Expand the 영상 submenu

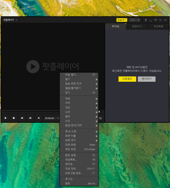pyautogui.click(x=79, y=108)
